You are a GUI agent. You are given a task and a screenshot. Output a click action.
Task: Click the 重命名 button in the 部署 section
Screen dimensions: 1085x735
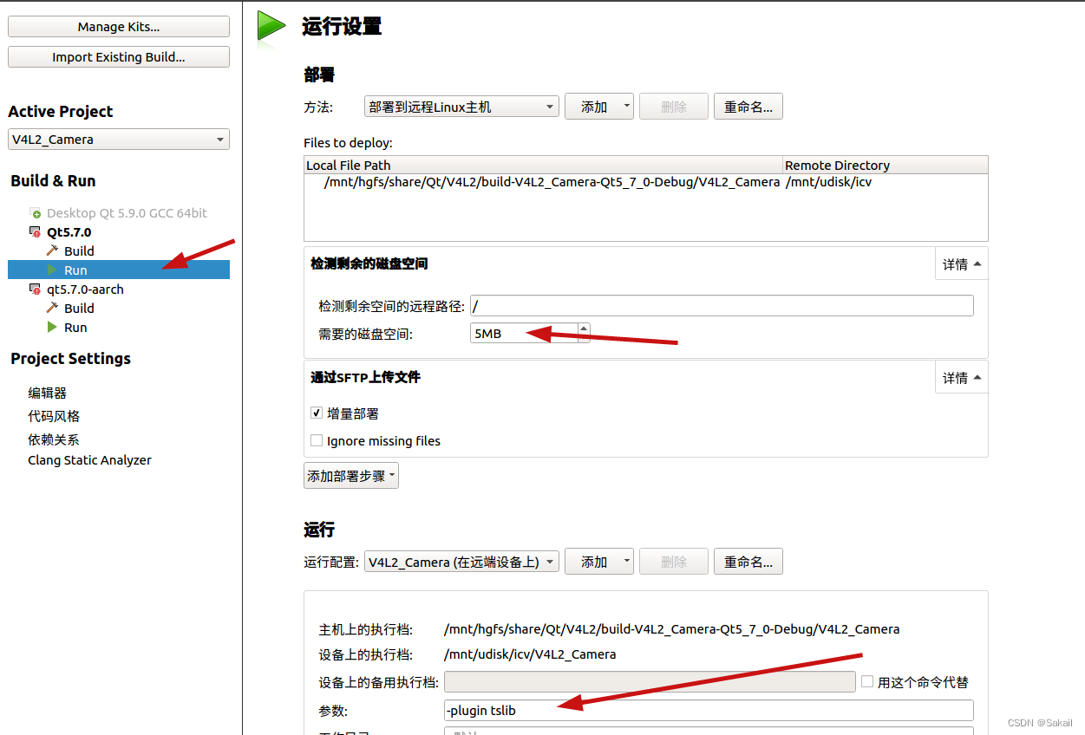(x=748, y=106)
